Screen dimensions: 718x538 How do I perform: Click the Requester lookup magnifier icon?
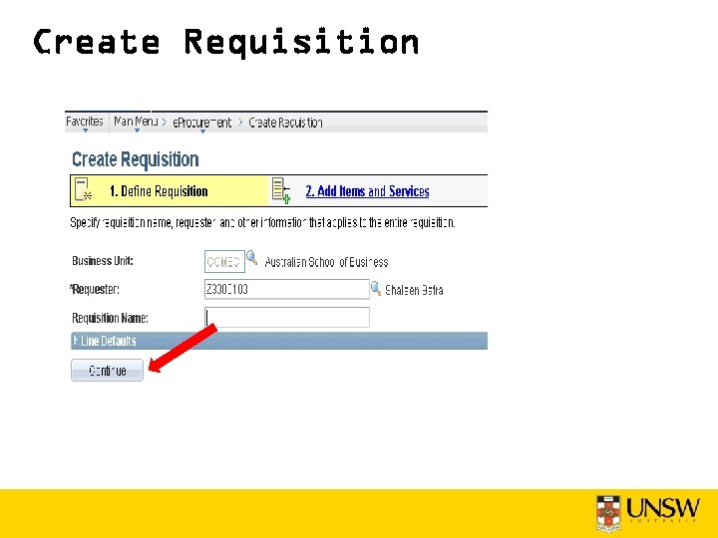click(376, 288)
